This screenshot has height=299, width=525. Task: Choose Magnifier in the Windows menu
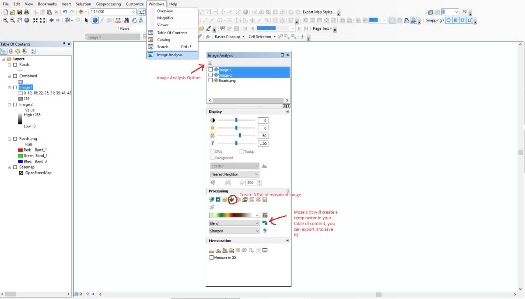172,18
